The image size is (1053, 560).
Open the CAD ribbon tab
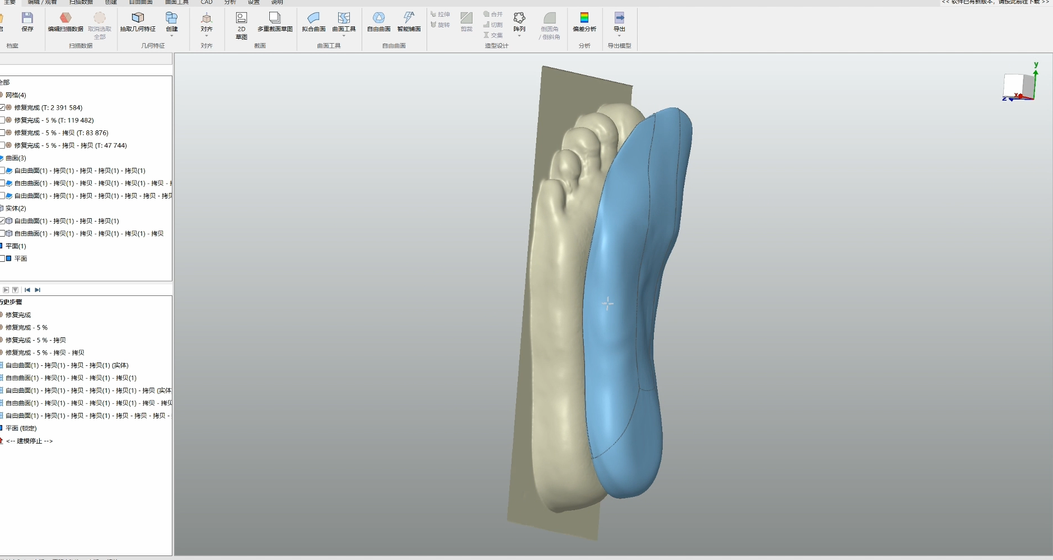(207, 2)
